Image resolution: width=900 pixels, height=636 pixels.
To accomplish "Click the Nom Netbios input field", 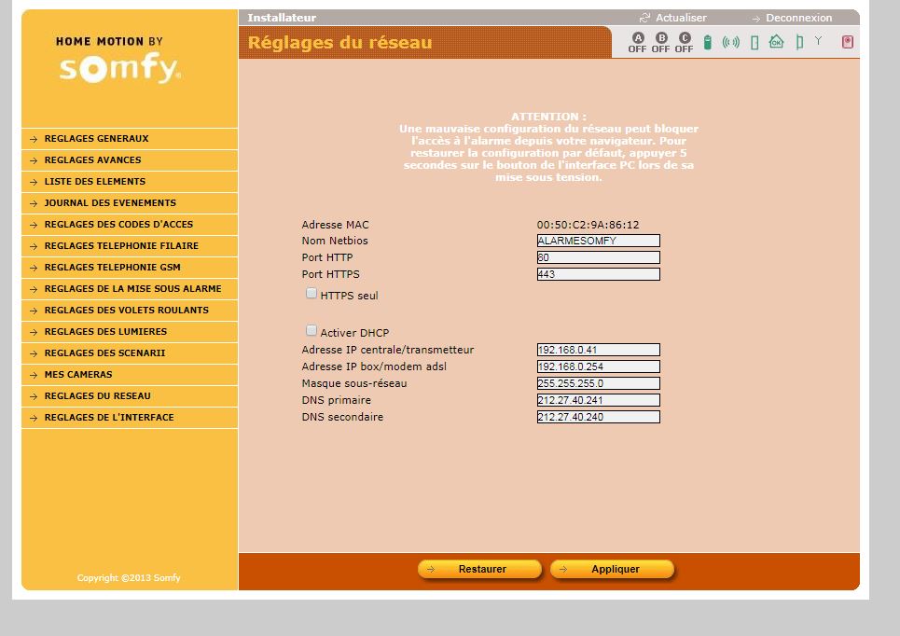I will click(598, 241).
